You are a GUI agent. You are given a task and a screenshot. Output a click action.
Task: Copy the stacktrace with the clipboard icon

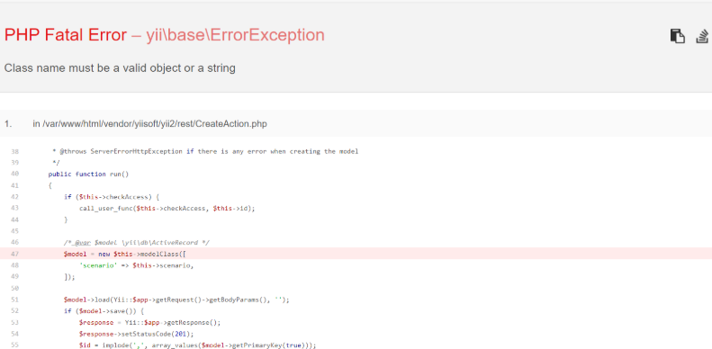(678, 36)
